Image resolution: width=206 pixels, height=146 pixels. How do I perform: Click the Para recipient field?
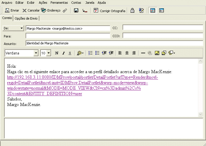click(68, 36)
